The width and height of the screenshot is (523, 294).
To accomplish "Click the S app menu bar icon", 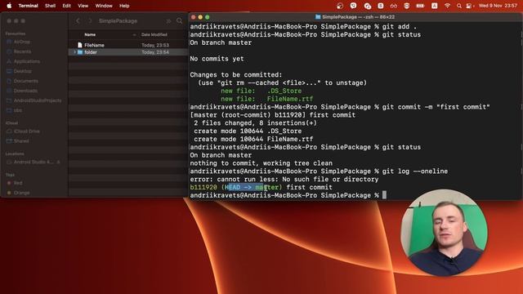I will point(381,6).
